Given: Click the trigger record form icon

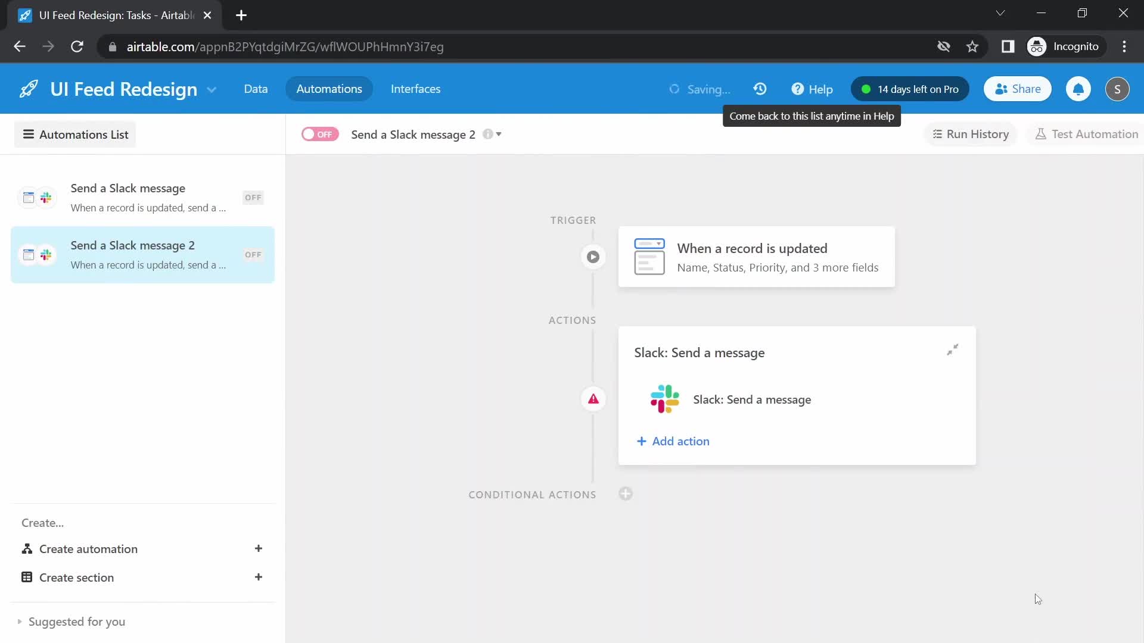Looking at the screenshot, I should pos(649,257).
